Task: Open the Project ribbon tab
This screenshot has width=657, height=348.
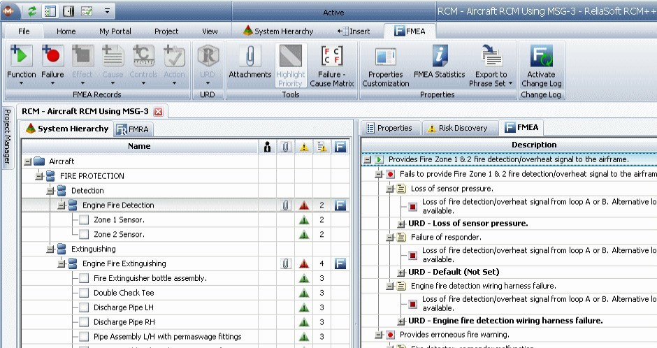Action: [x=166, y=31]
